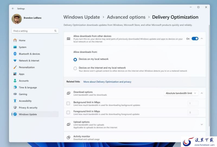
Task: Click the Find a setting search box
Action: click(x=35, y=31)
